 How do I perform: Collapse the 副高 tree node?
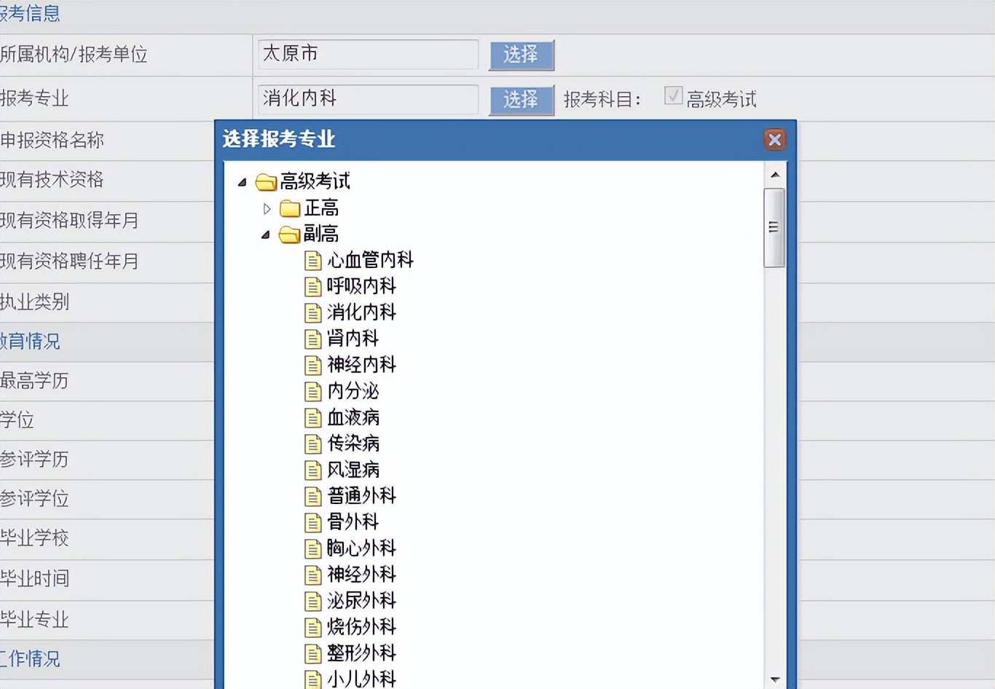click(x=265, y=235)
